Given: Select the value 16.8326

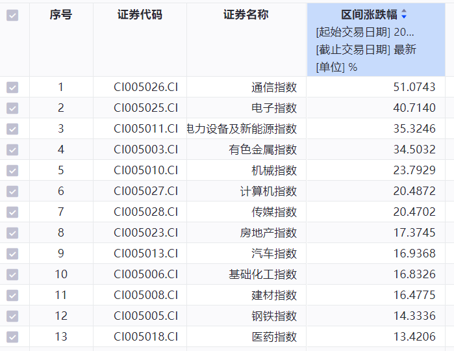Looking at the screenshot, I should pos(414,274).
